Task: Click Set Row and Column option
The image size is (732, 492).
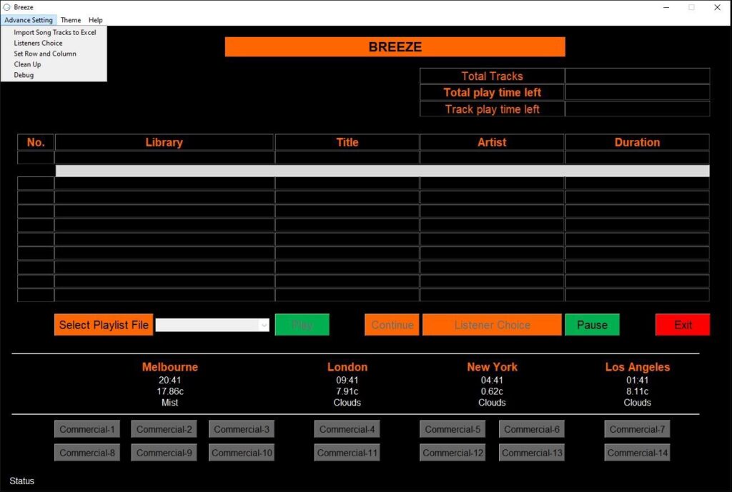Action: pos(45,54)
